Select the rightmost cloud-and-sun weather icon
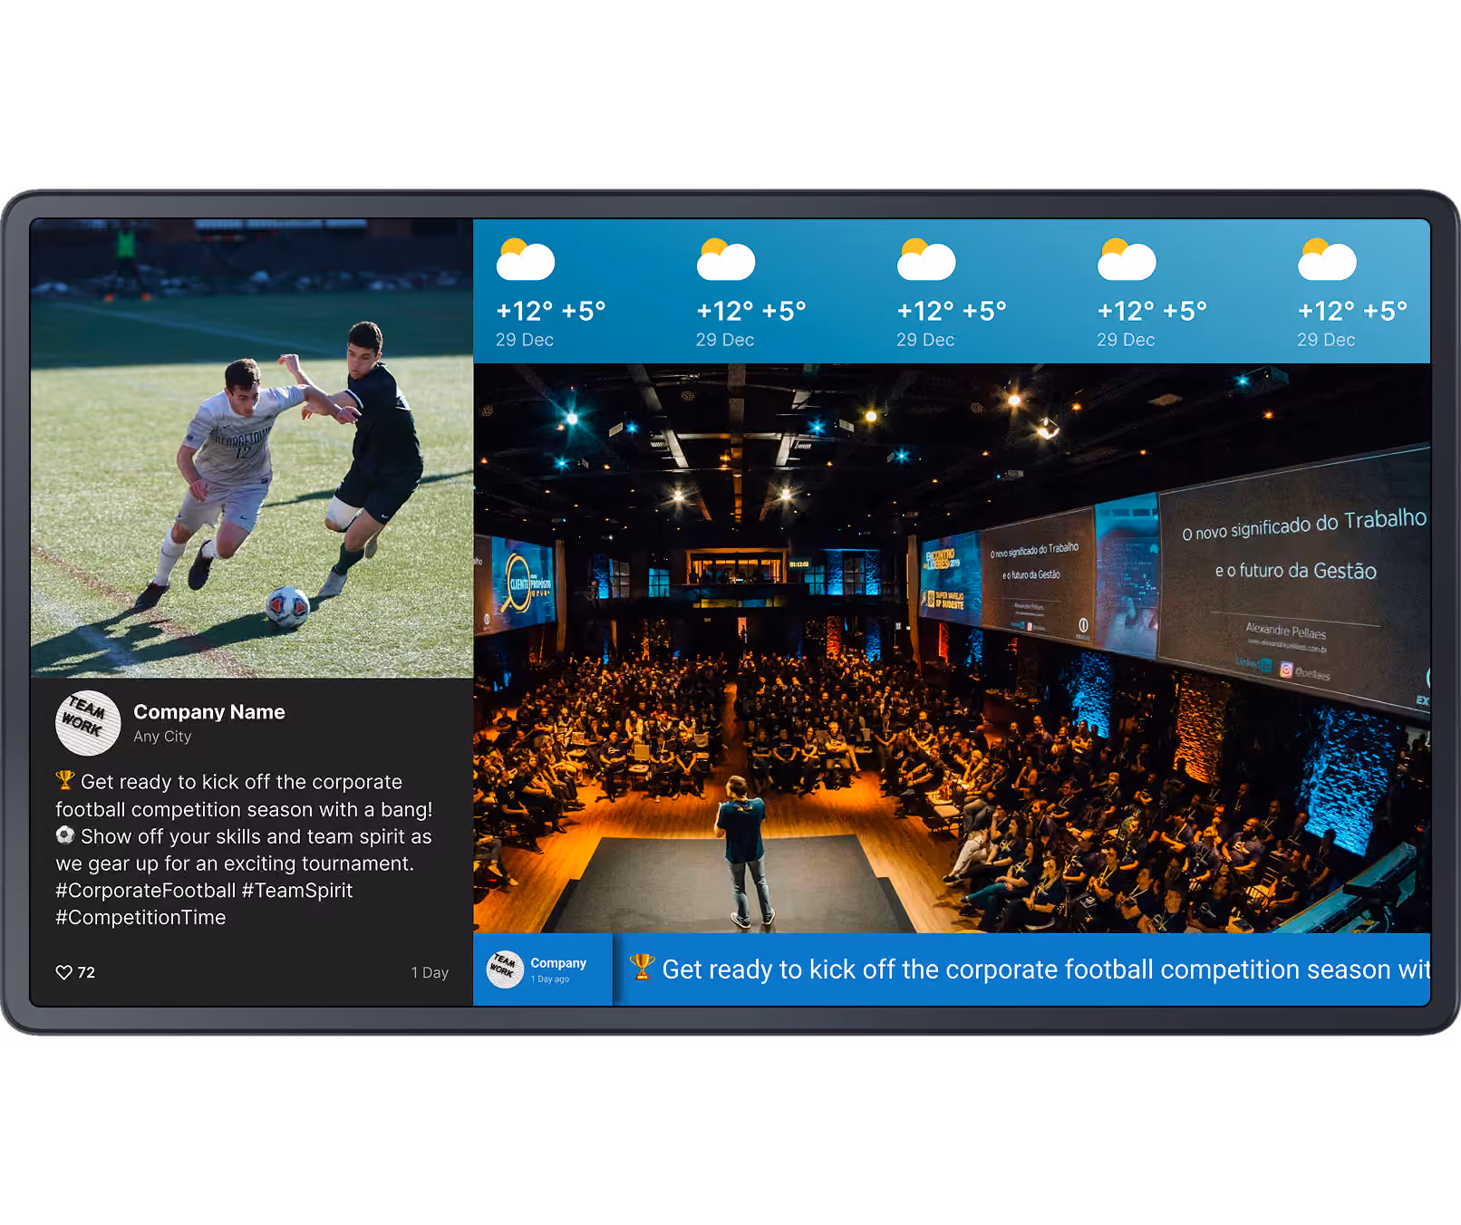 pos(1327,259)
